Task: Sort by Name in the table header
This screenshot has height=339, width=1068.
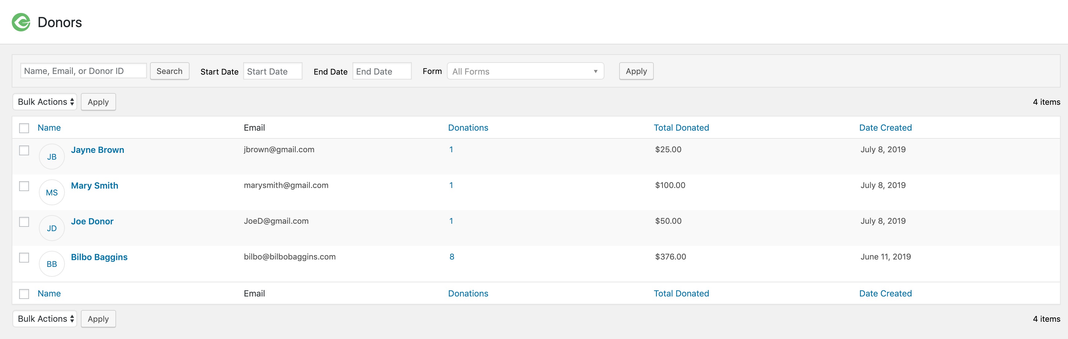Action: 49,128
